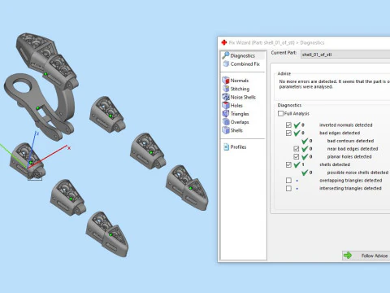Click the Stitching cube icon

click(x=226, y=89)
